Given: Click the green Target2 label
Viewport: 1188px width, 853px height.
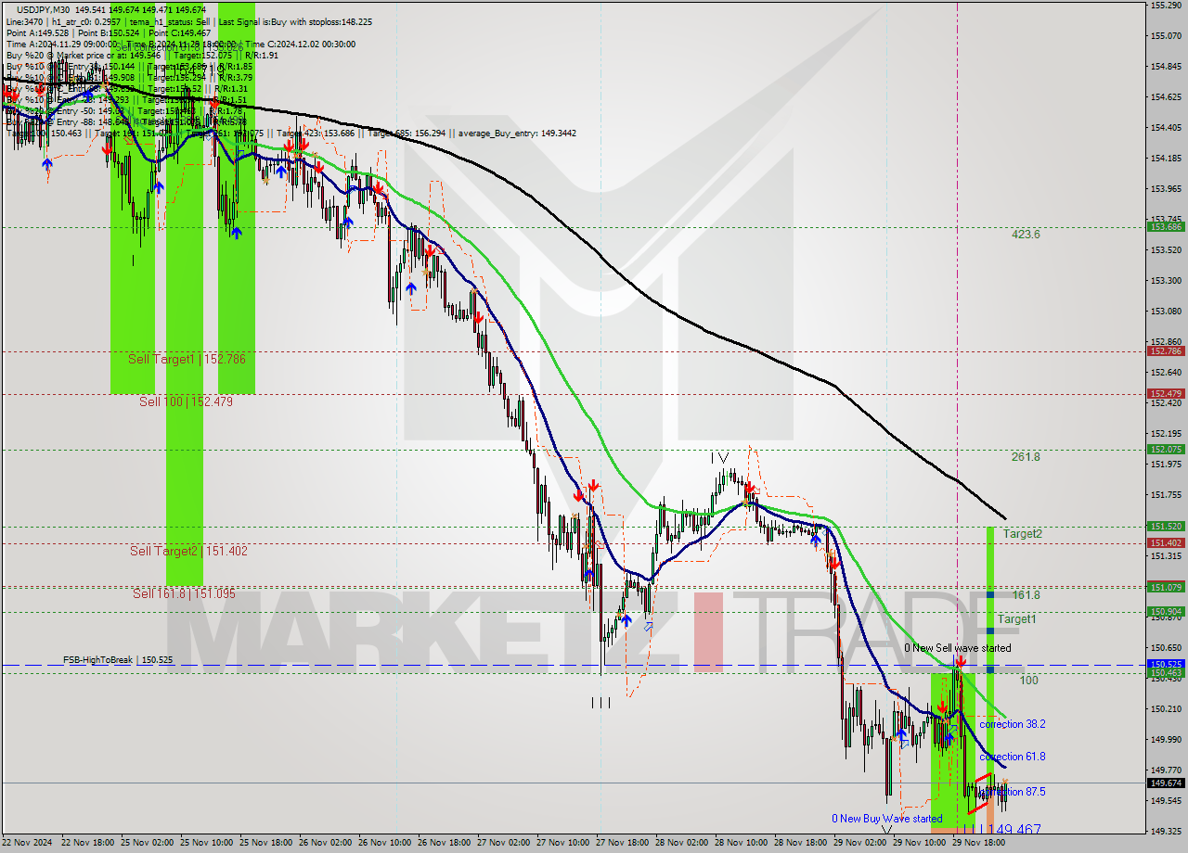Looking at the screenshot, I should point(1022,534).
